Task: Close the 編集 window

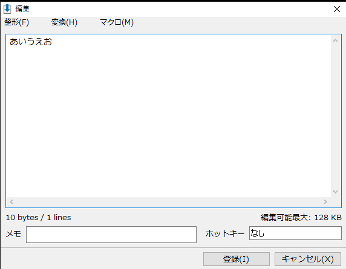Action: (x=337, y=9)
